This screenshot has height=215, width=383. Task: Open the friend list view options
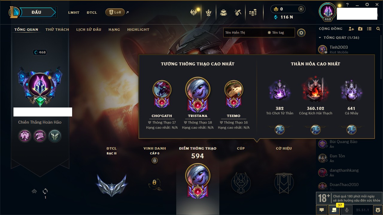(x=369, y=29)
